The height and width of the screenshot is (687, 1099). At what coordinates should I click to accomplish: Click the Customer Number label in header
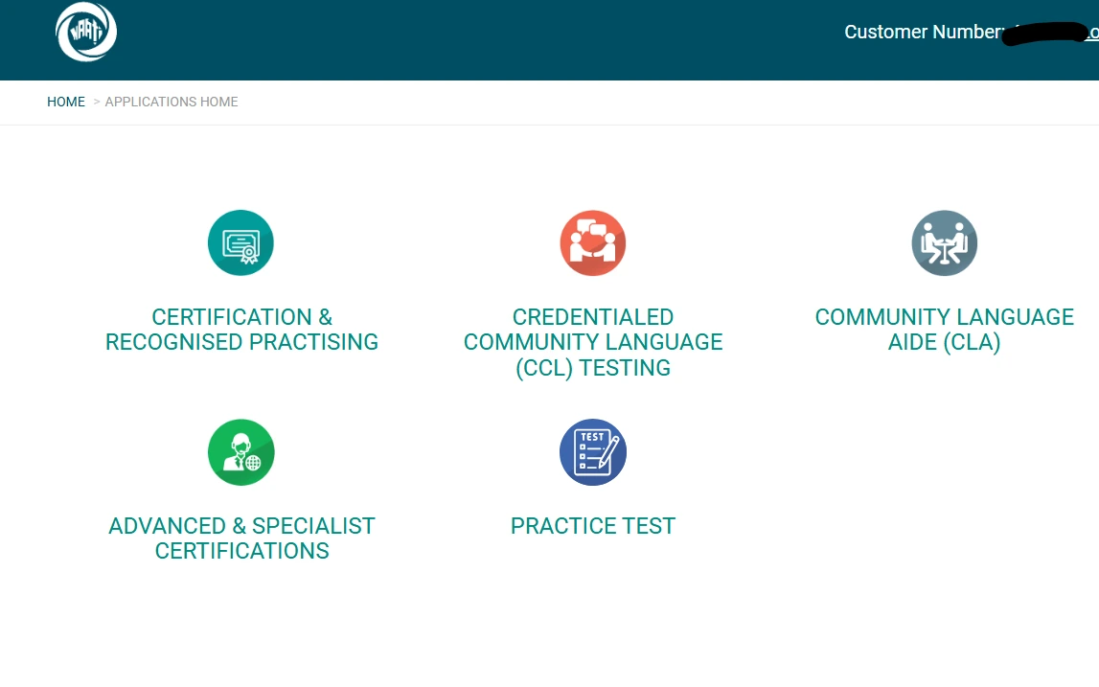click(x=924, y=33)
